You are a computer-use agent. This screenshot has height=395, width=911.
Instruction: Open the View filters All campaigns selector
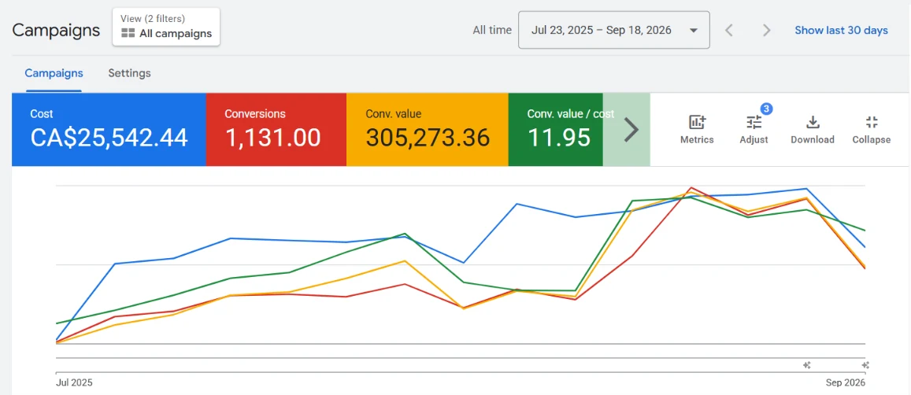[166, 26]
